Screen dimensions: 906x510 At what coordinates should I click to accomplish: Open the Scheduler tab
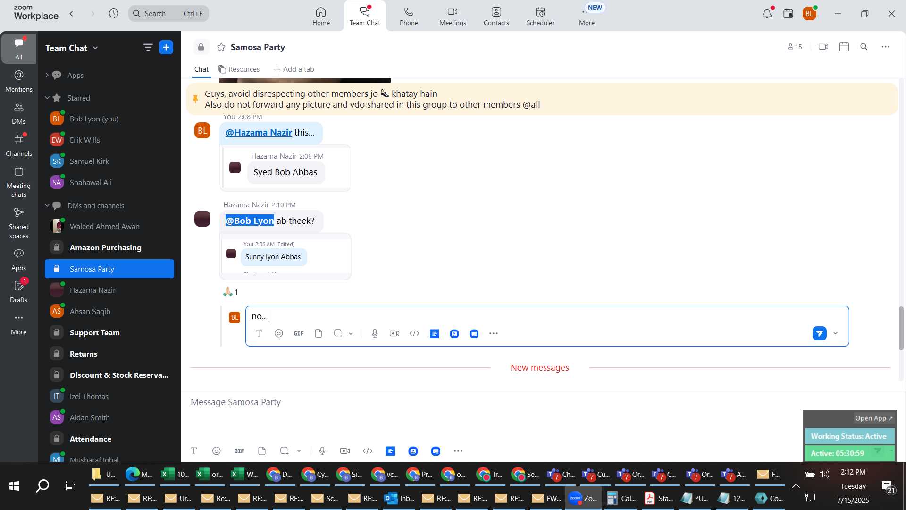(540, 16)
